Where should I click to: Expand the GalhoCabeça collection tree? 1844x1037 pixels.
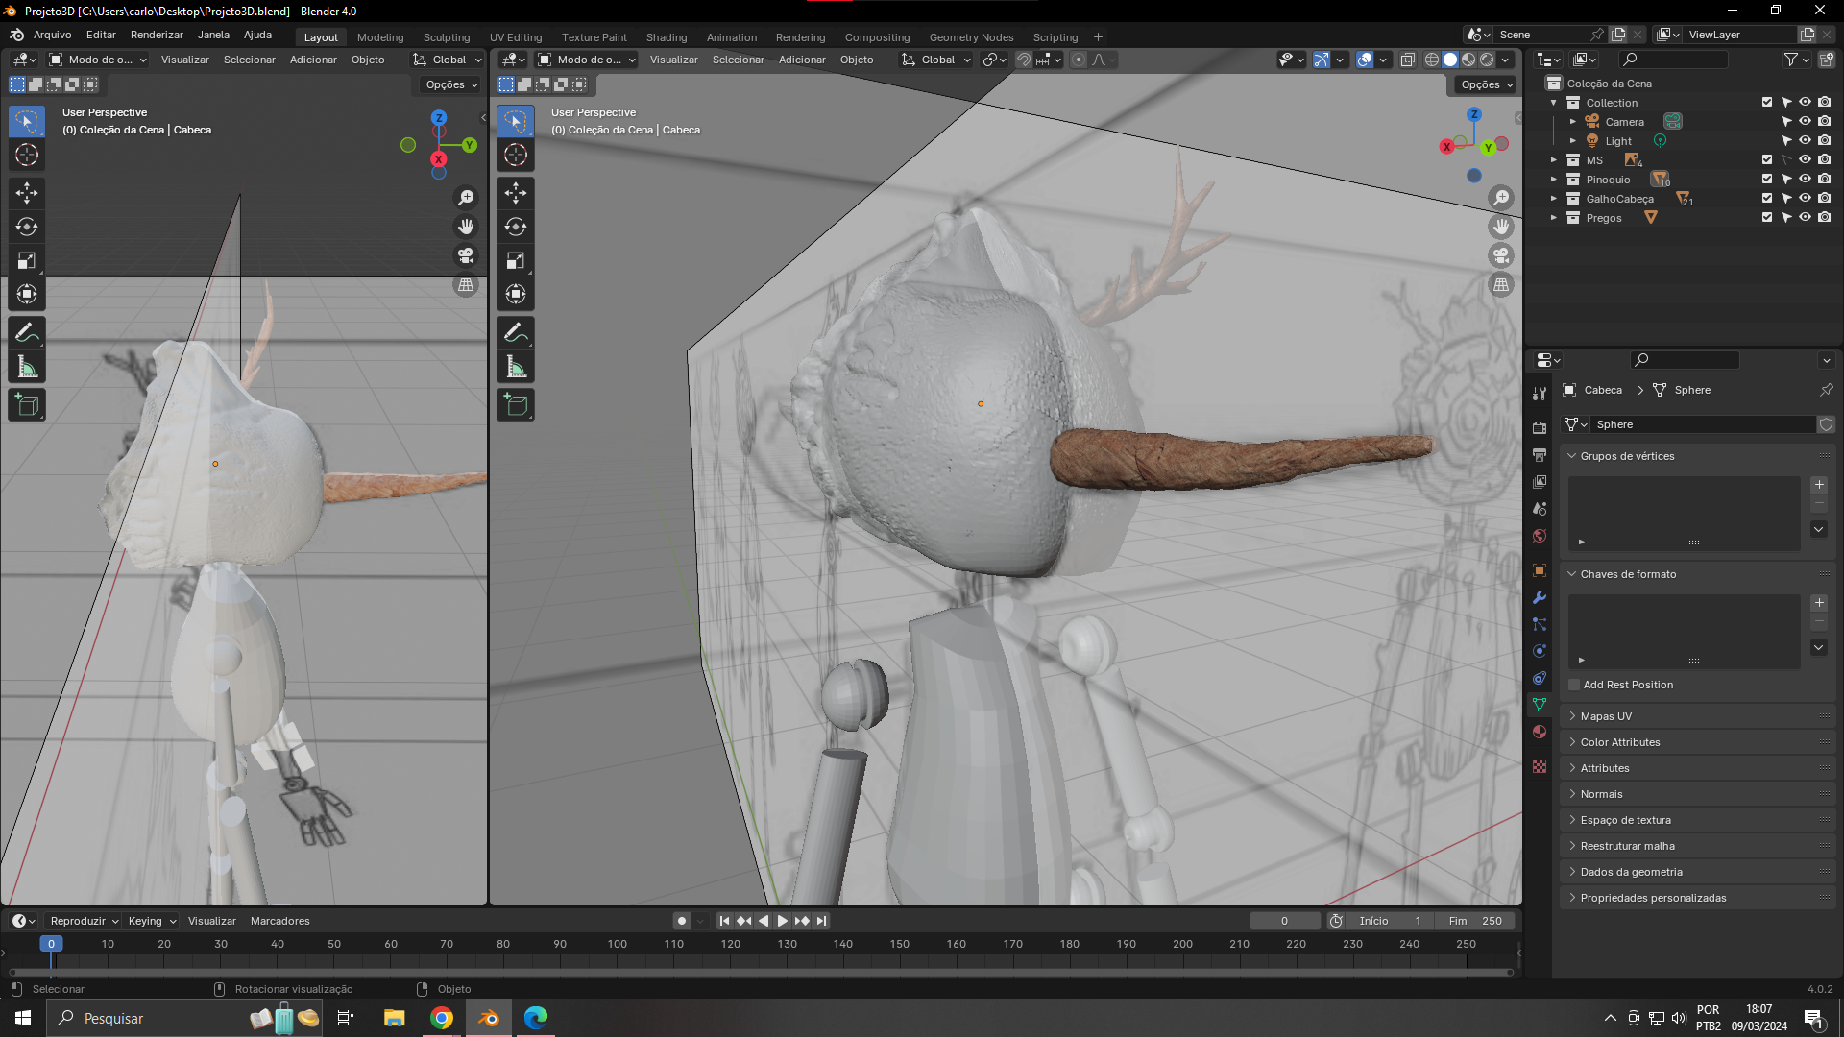(x=1553, y=199)
